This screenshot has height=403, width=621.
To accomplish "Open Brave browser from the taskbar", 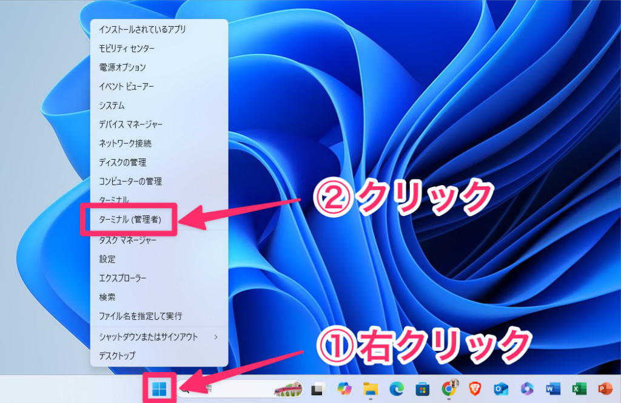I will click(474, 389).
